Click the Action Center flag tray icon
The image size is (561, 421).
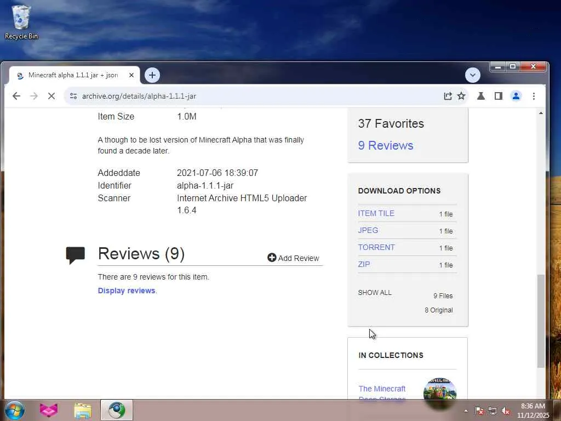[x=479, y=411]
